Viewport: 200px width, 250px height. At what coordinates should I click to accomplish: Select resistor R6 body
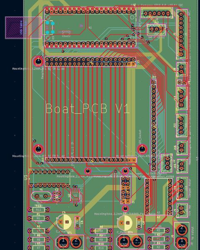pyautogui.click(x=38, y=240)
